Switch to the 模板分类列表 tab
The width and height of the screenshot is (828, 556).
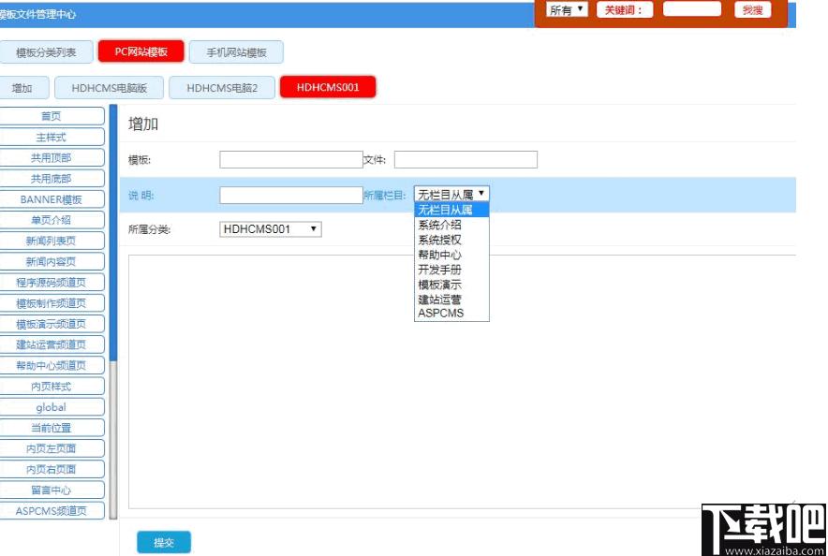tap(47, 52)
